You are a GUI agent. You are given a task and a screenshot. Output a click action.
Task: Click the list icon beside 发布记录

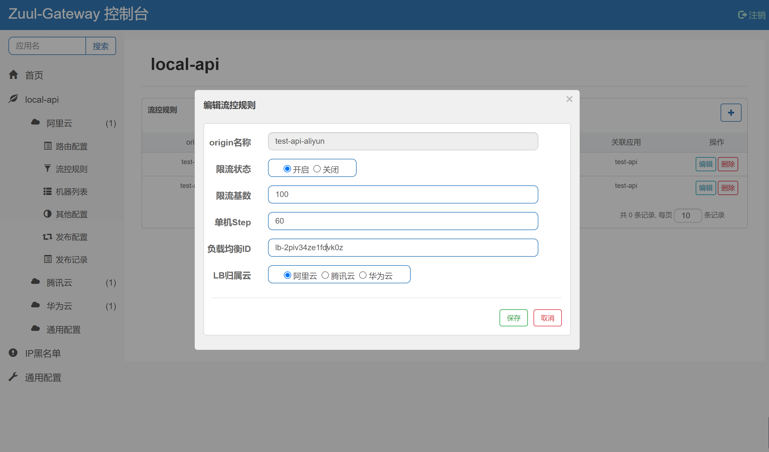pos(48,259)
